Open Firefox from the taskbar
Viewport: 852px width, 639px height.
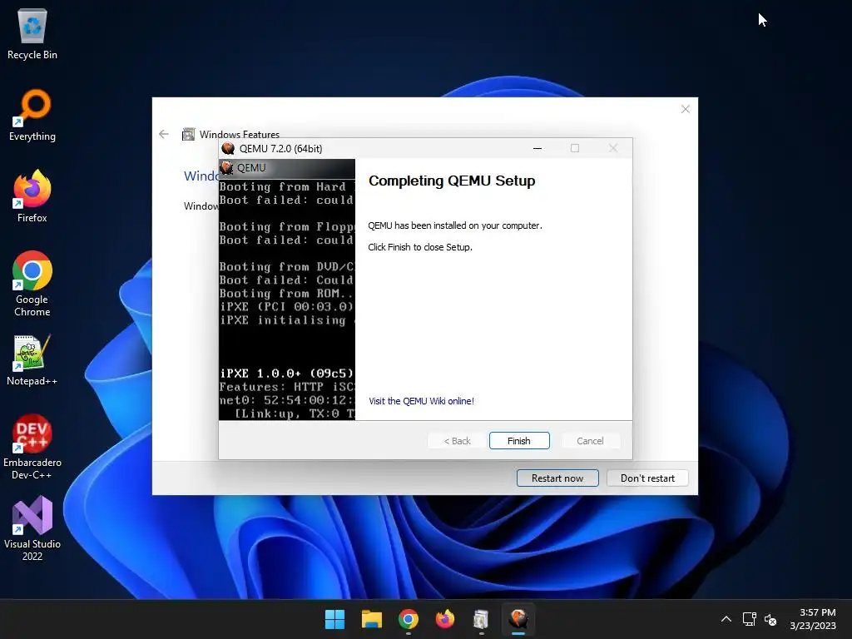[445, 619]
